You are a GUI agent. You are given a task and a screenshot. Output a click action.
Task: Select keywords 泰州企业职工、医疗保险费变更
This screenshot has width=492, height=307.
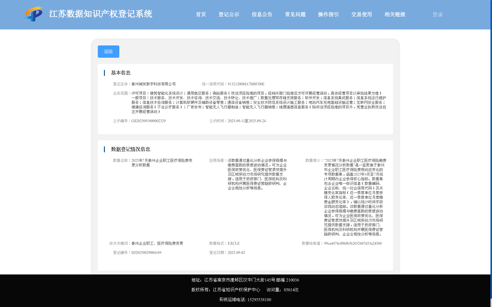(x=157, y=243)
